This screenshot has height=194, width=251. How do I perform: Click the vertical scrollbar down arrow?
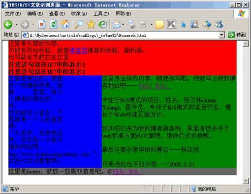246,181
